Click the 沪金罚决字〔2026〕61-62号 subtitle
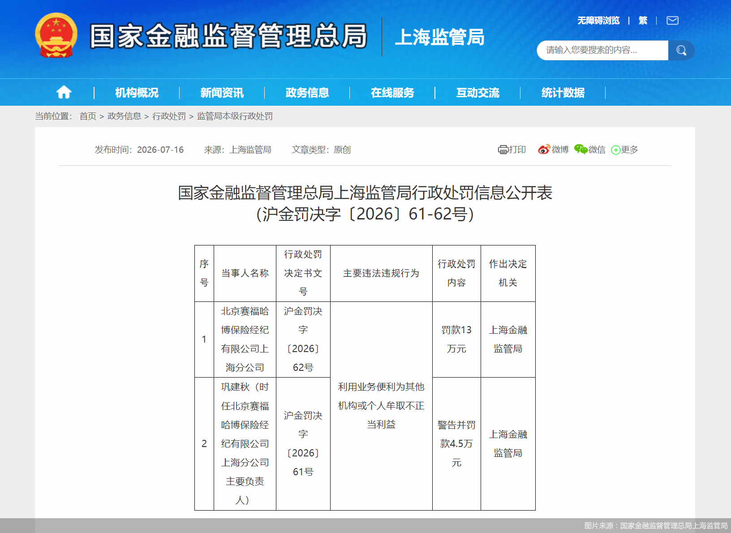The image size is (731, 533). (365, 214)
